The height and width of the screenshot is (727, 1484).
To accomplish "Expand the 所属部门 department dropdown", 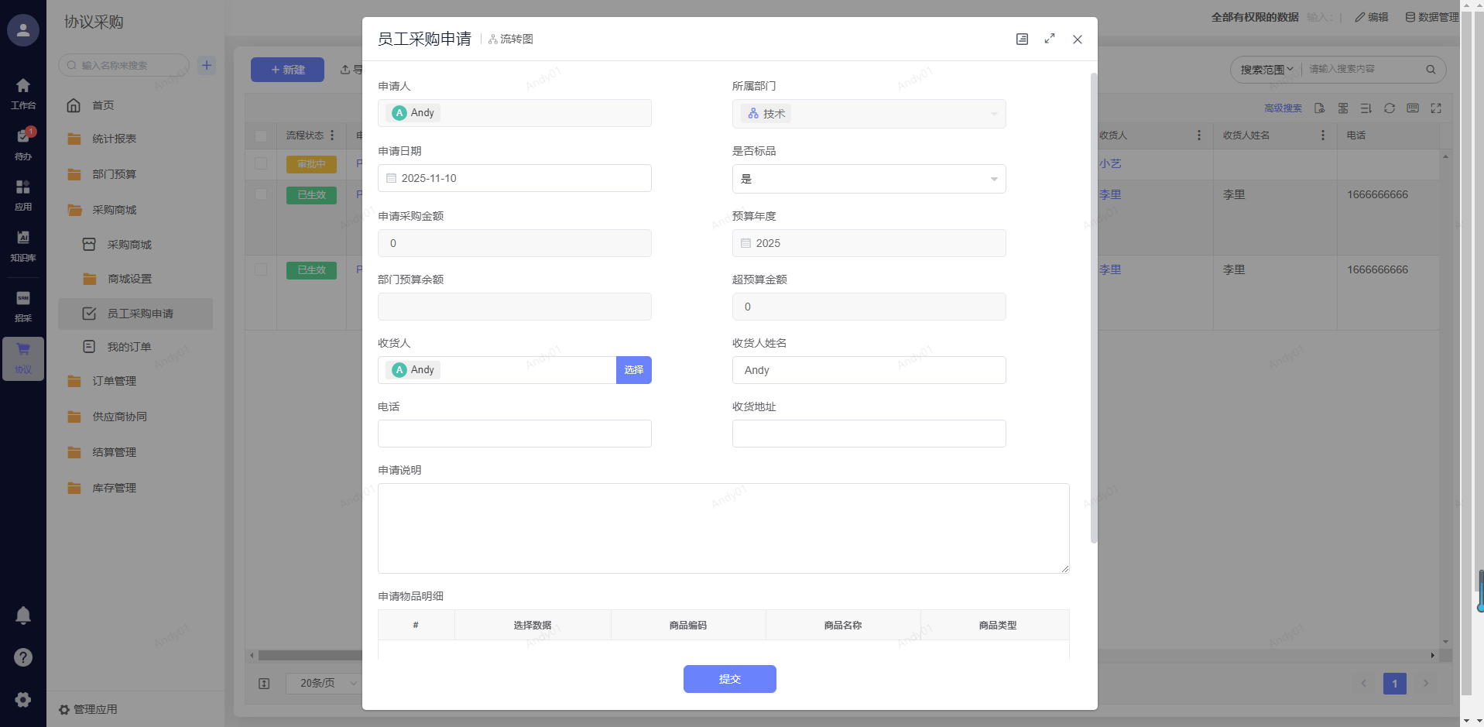I will (869, 114).
